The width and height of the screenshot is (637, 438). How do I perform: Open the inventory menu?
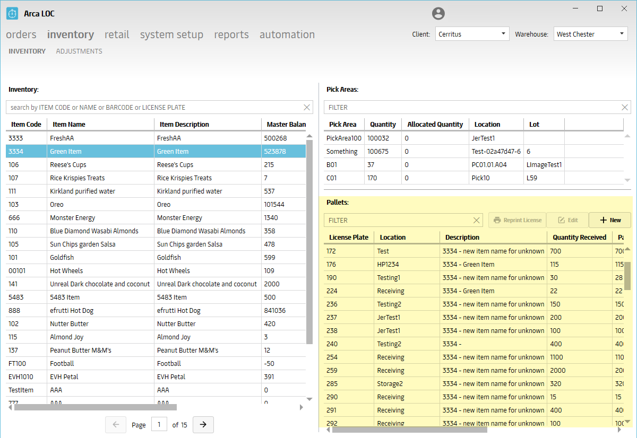71,34
